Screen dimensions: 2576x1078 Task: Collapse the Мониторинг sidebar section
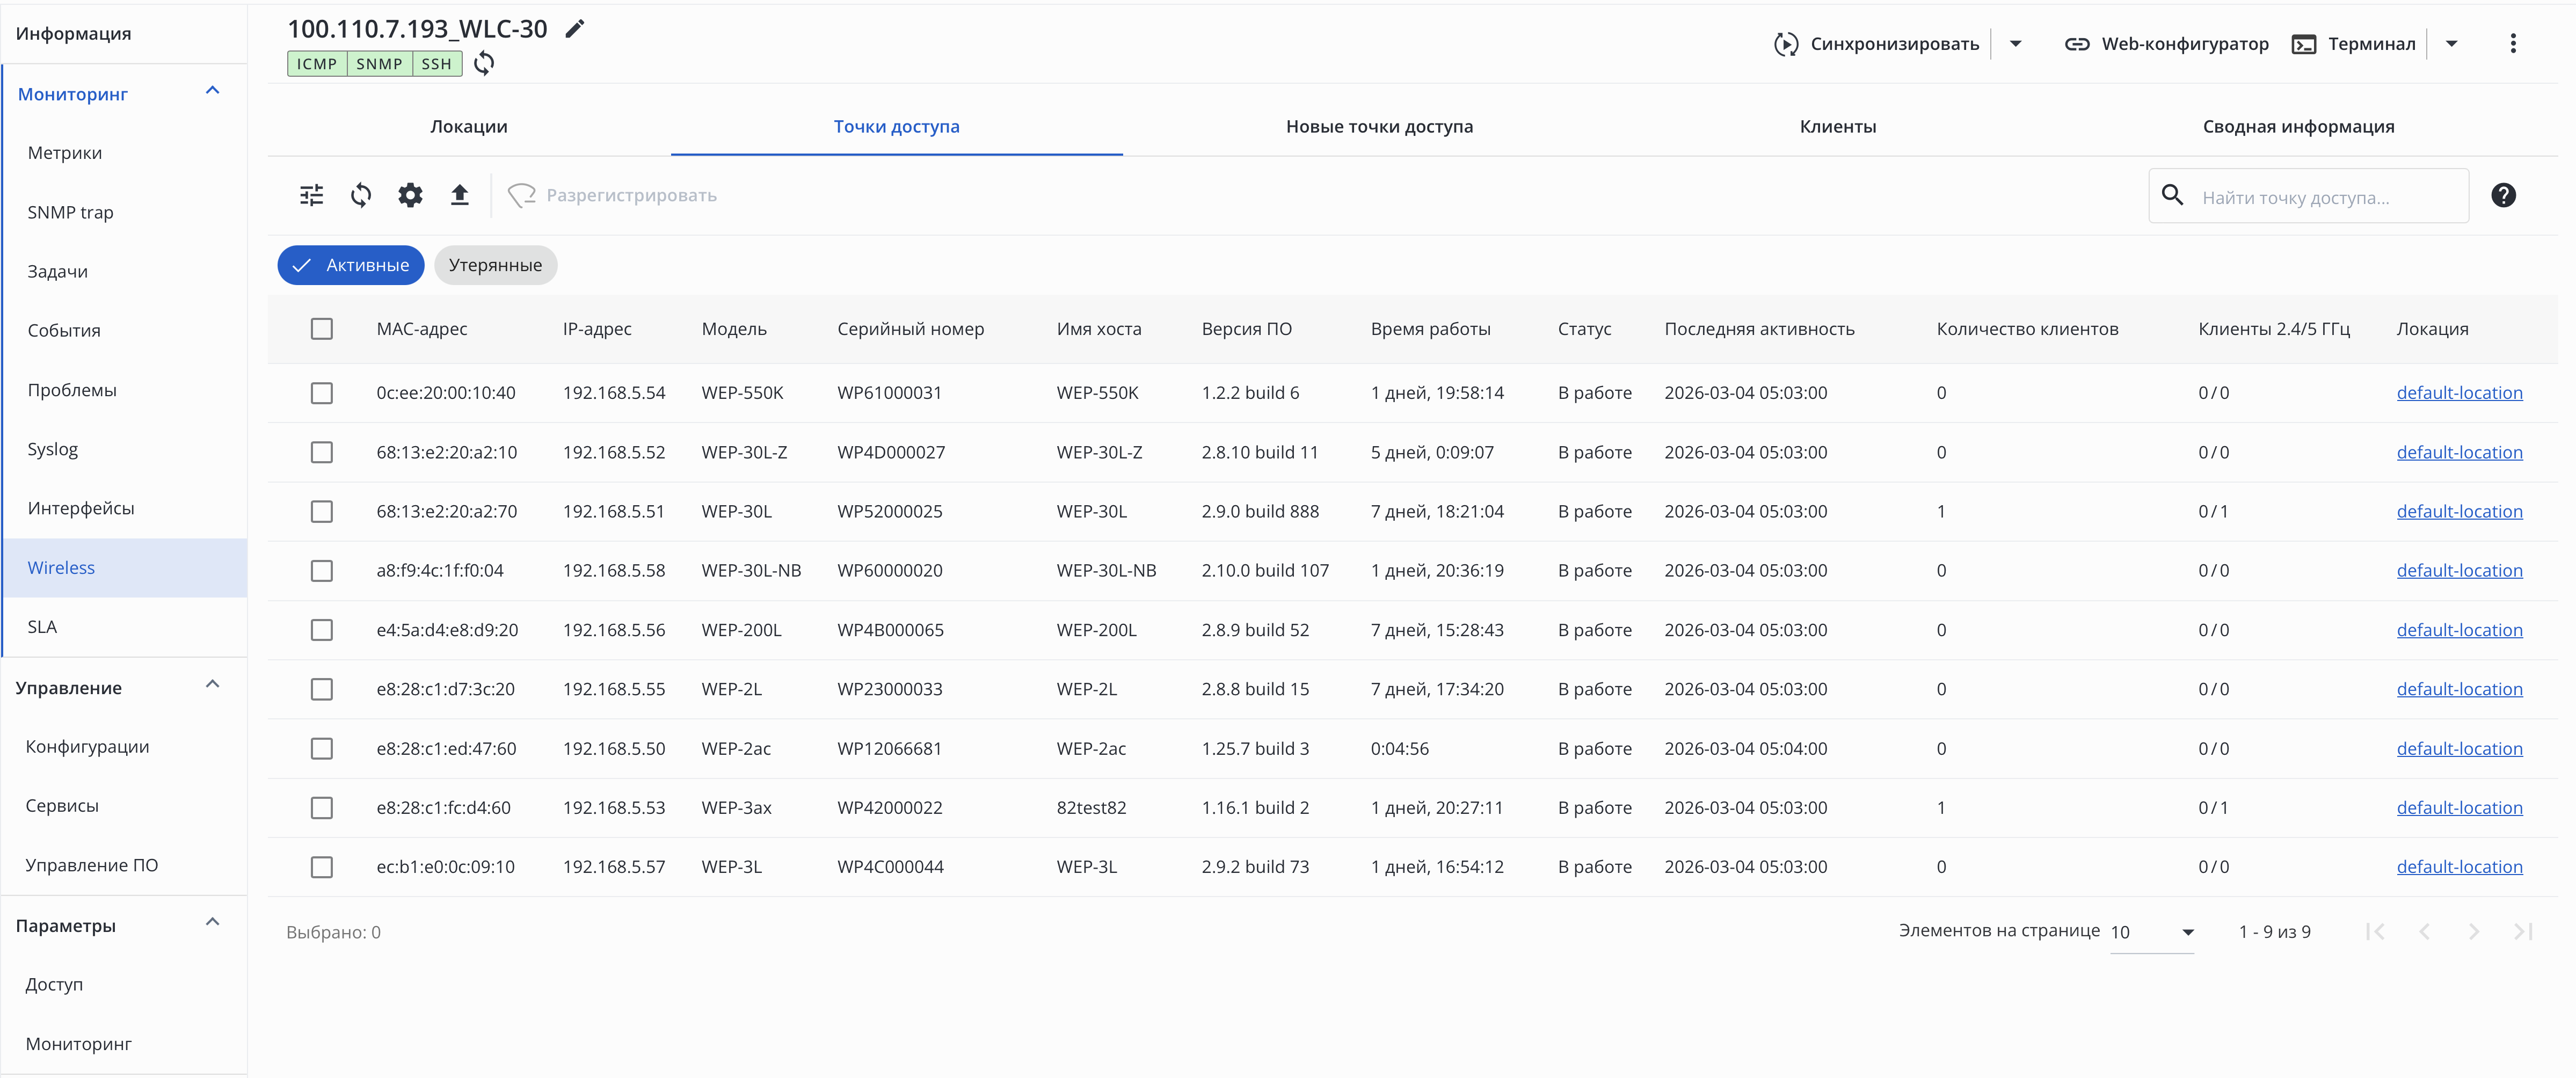[x=212, y=92]
